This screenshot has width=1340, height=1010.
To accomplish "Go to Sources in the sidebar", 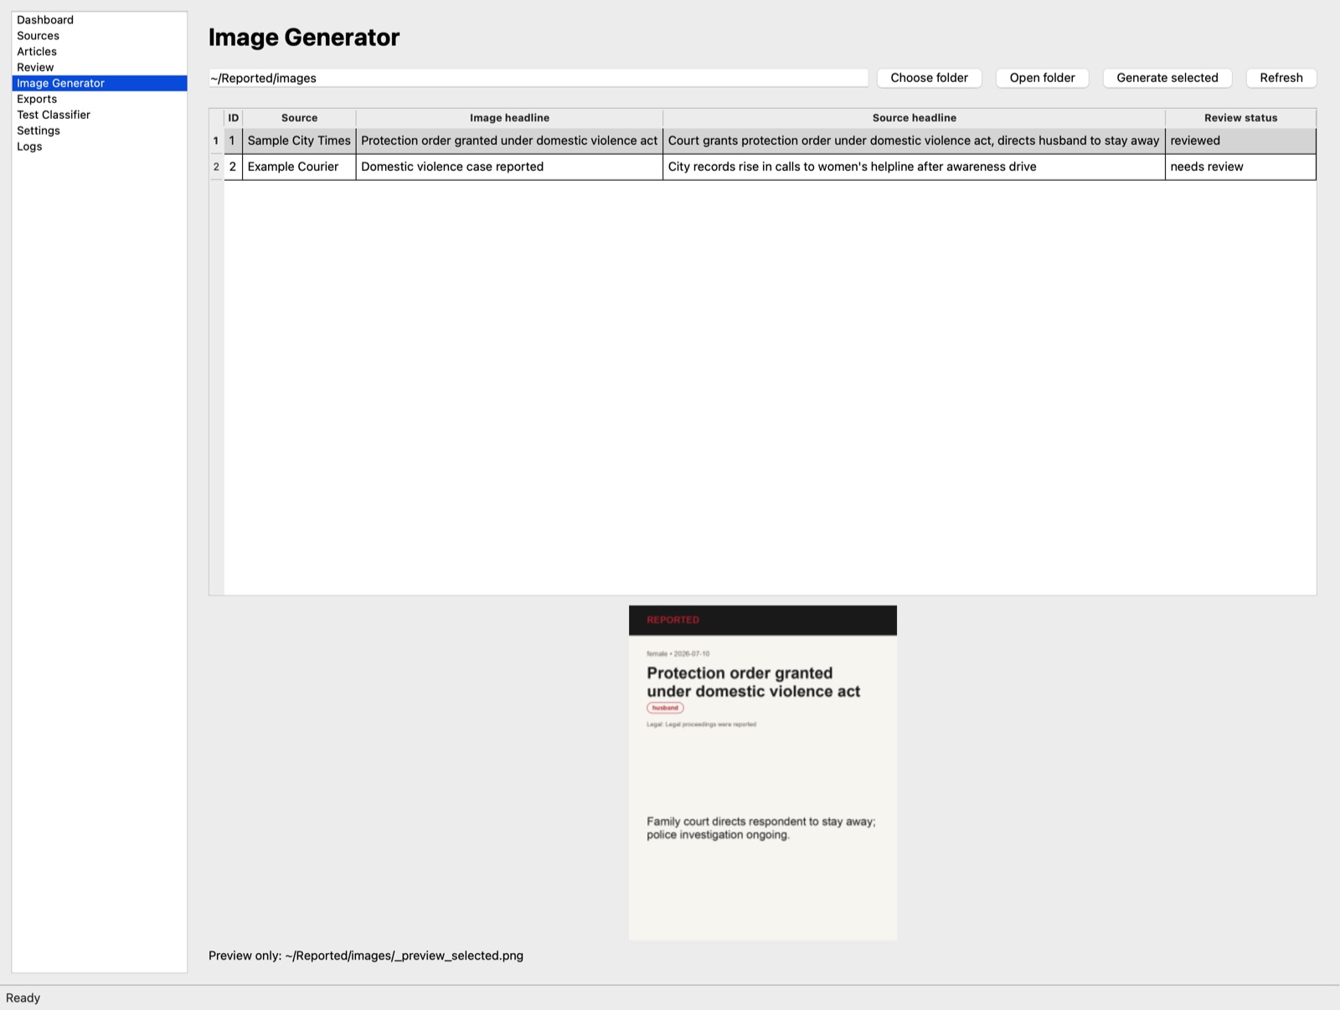I will tap(99, 36).
